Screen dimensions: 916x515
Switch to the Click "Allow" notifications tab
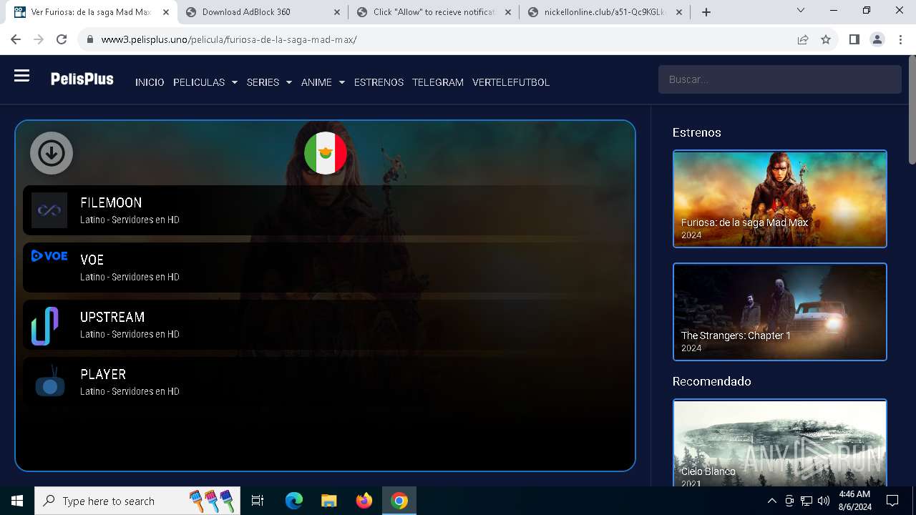click(x=434, y=11)
